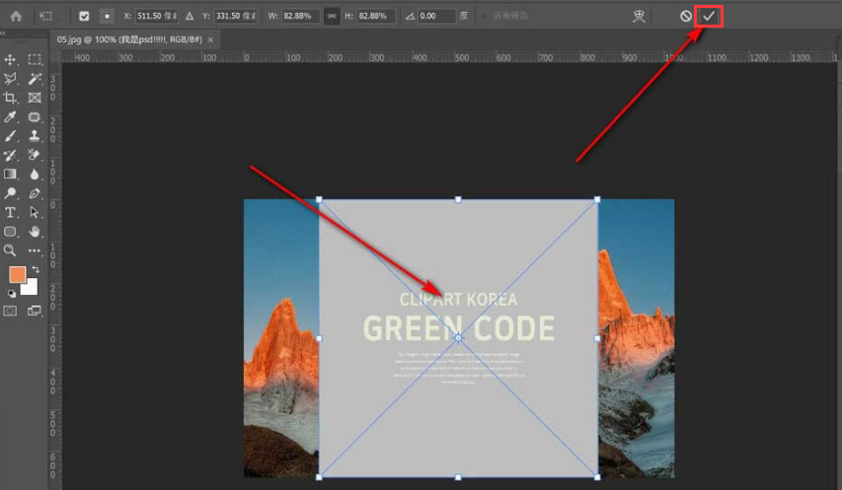Select the 05.jpg document tab
The height and width of the screenshot is (490, 842).
click(129, 39)
